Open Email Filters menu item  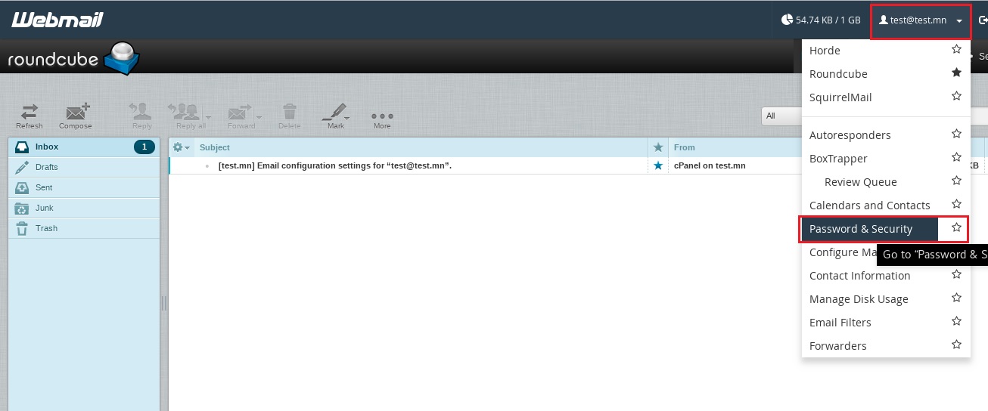[x=840, y=323]
